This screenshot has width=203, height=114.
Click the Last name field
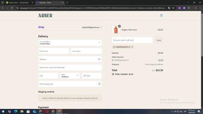86,51
